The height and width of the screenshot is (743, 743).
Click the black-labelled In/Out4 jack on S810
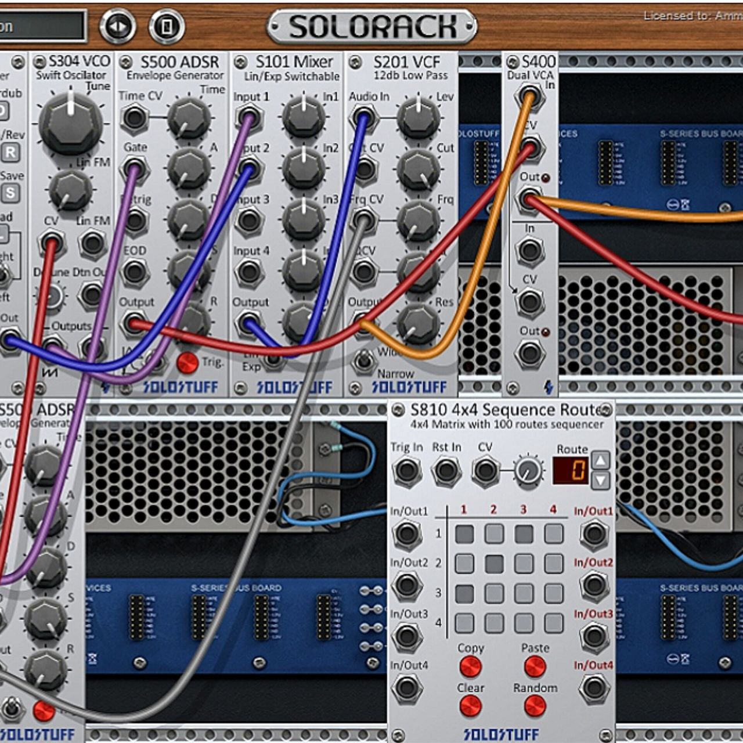pos(406,688)
